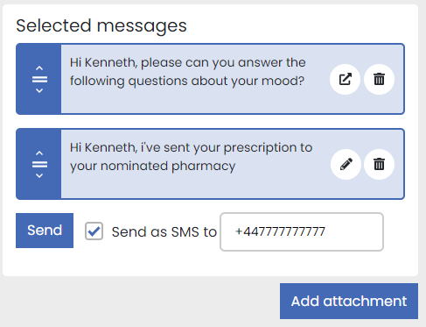The image size is (426, 327).
Task: Click the Send as SMS to label
Action: pos(164,232)
